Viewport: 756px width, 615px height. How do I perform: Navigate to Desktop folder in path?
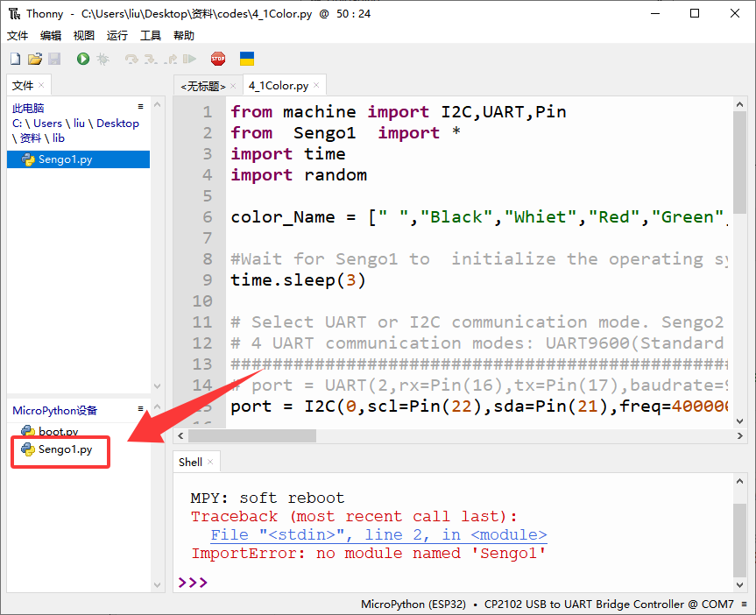tap(117, 124)
